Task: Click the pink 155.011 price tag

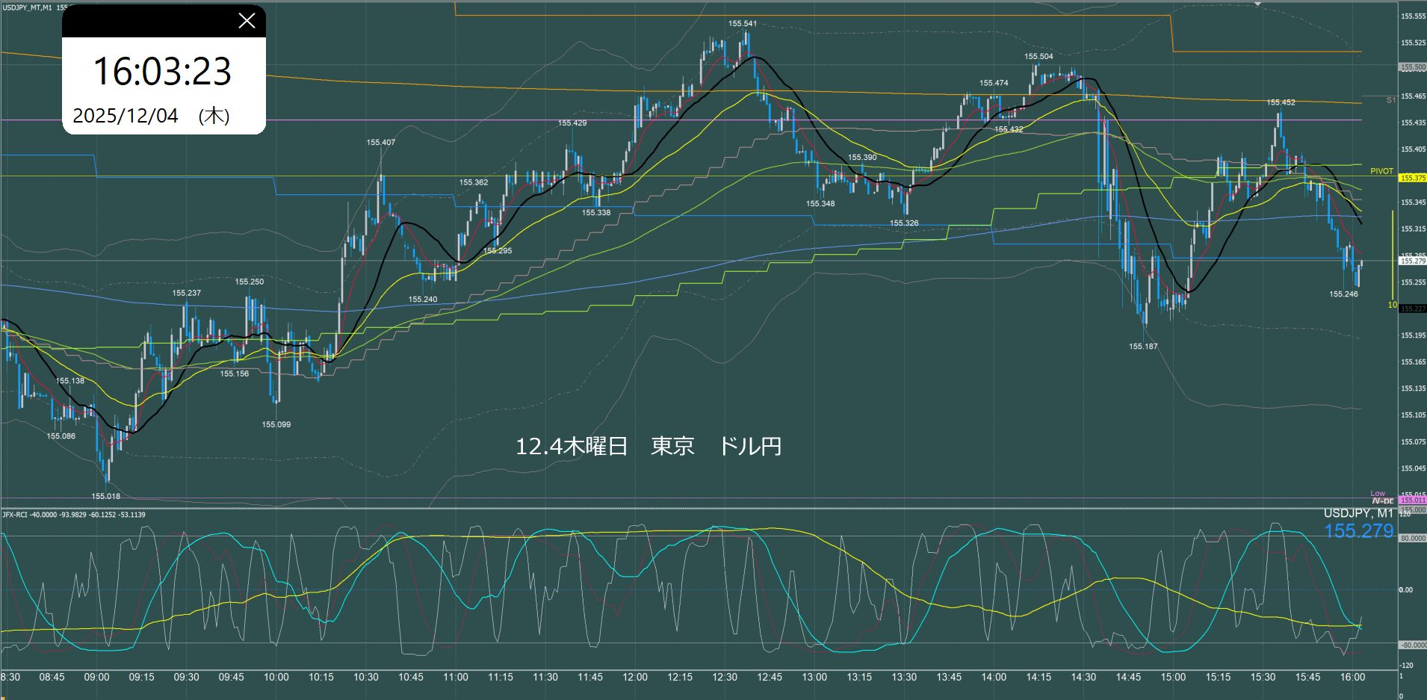Action: pos(1412,501)
